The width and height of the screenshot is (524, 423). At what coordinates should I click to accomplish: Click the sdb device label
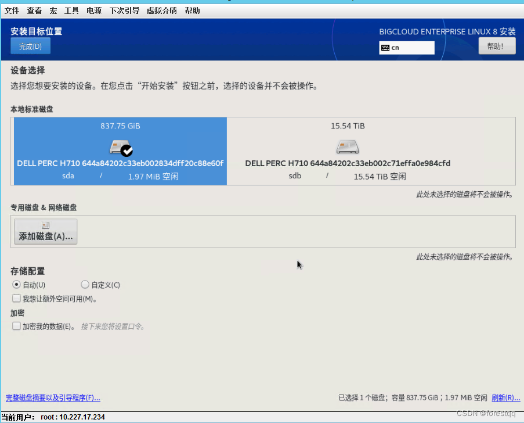[x=295, y=175]
